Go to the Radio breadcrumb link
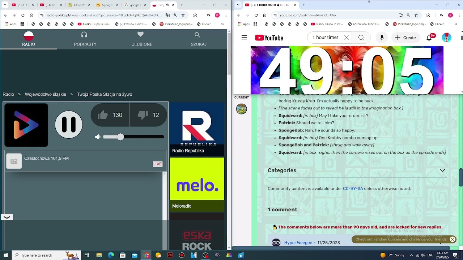Screen dimensions: 463x260 pyautogui.click(x=8, y=94)
